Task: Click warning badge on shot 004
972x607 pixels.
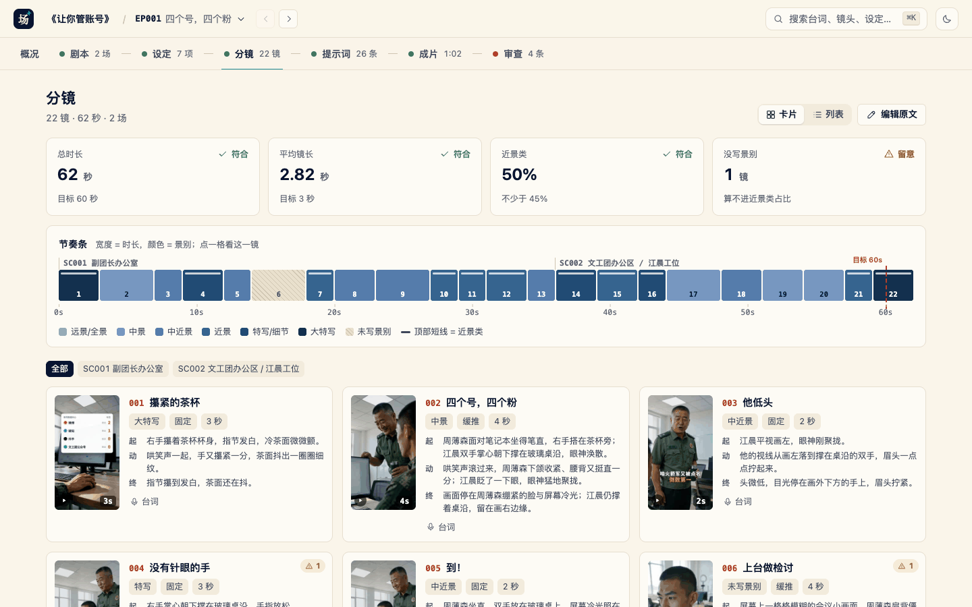Action: click(313, 566)
